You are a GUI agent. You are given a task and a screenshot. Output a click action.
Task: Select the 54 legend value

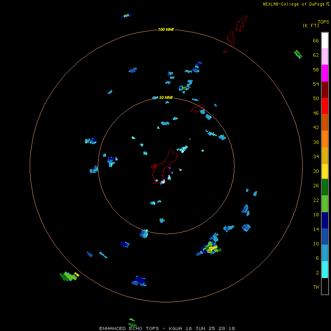(316, 84)
